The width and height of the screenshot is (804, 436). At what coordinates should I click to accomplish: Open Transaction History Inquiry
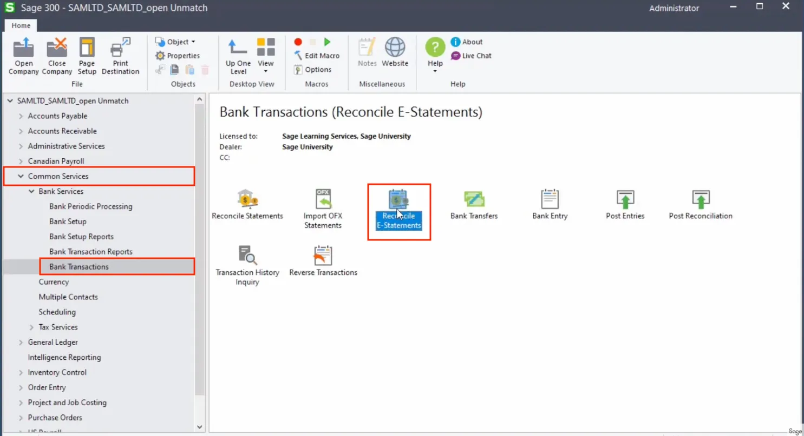[247, 265]
